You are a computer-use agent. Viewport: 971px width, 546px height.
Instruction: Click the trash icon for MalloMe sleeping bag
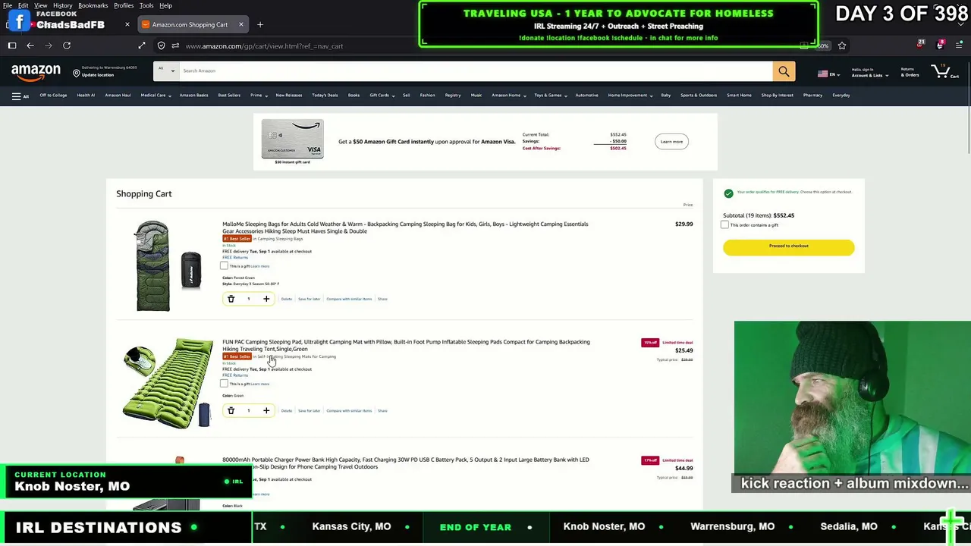click(x=231, y=299)
